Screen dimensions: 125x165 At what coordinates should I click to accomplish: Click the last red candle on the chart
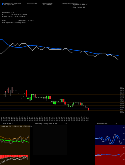click(x=89, y=109)
